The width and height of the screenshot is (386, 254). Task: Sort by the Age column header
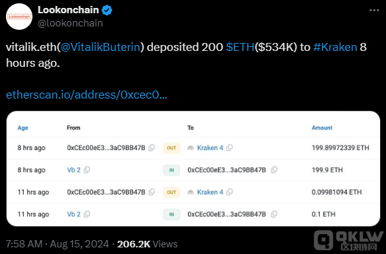tap(23, 128)
